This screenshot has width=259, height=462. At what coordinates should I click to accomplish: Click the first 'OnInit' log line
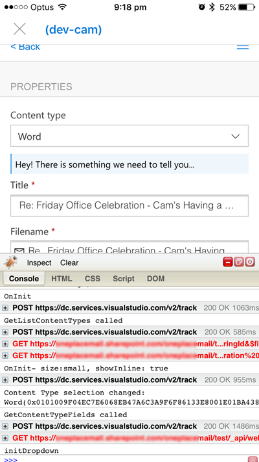[x=17, y=296]
